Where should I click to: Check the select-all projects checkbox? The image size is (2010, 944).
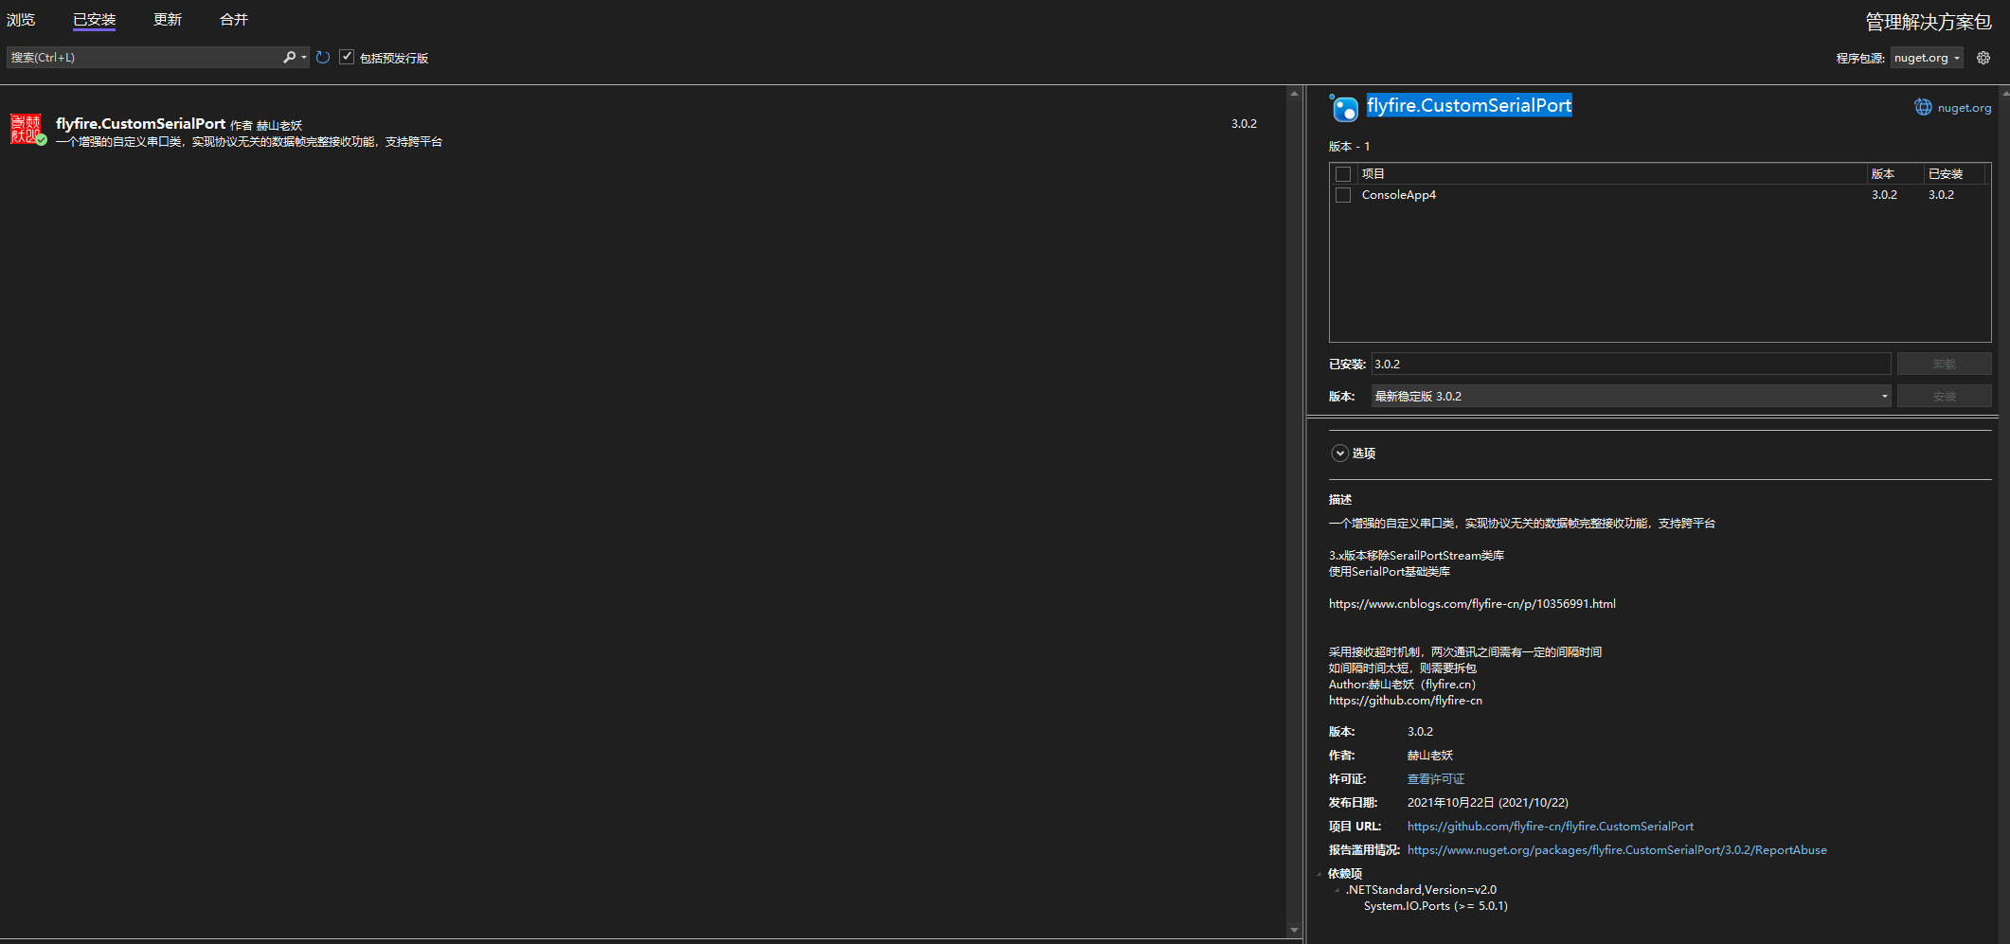click(1343, 174)
